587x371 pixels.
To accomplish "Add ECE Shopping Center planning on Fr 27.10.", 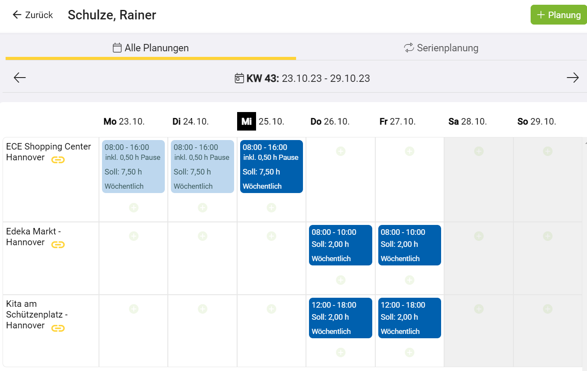I will [x=410, y=151].
